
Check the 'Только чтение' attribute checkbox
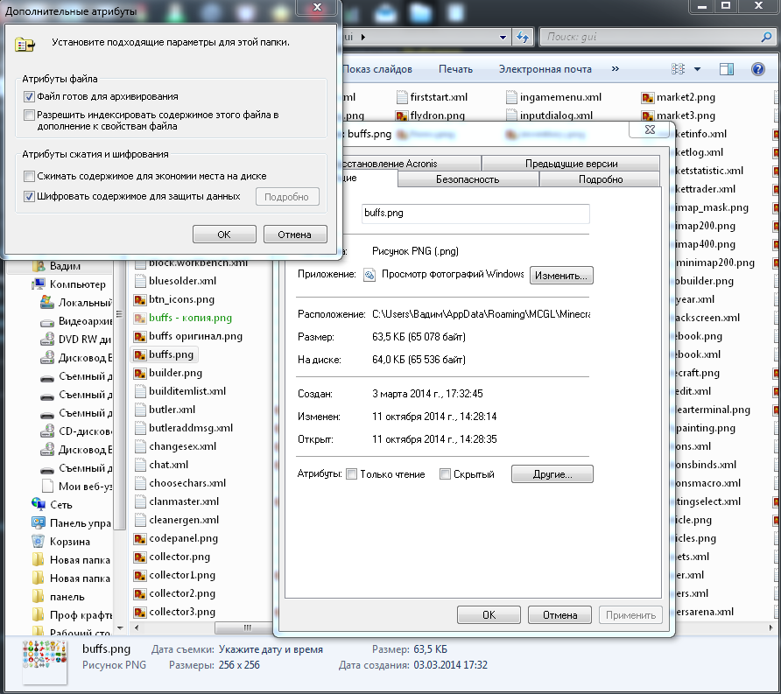tap(352, 474)
